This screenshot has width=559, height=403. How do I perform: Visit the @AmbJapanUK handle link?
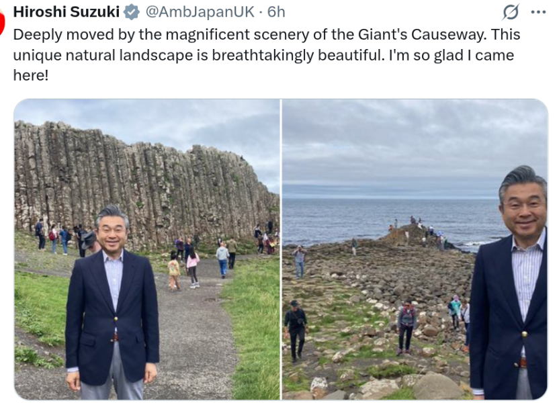coord(200,12)
